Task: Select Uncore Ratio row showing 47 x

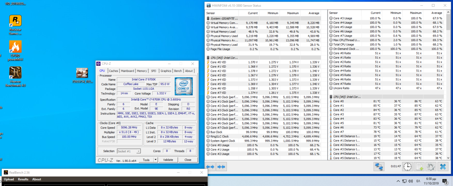Action: point(386,88)
